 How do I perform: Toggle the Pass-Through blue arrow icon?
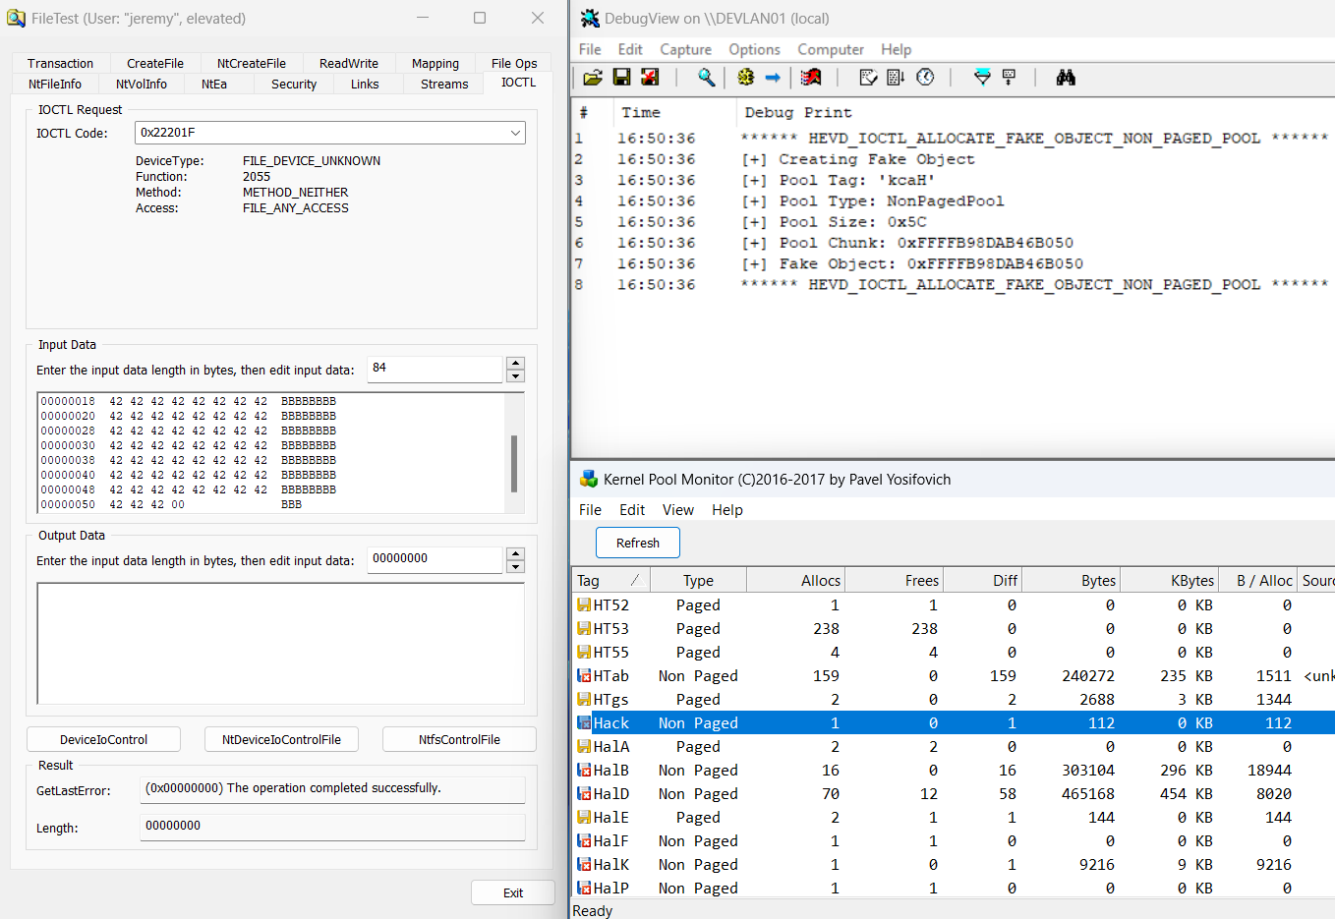click(x=773, y=77)
